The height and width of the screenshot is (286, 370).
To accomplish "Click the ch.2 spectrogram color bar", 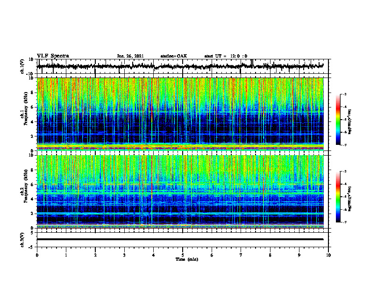I will click(338, 197).
